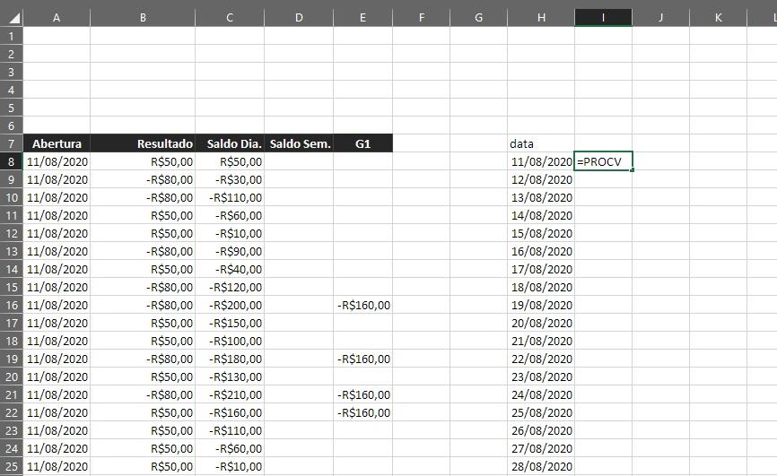This screenshot has width=777, height=476.
Task: Select the 27/08/2020 date cell
Action: tap(541, 448)
